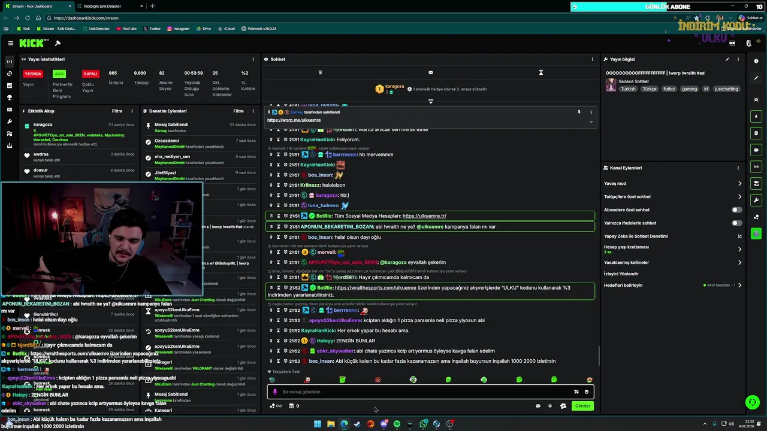
Task: Open the wrench settings icon in left sidebar
Action: [x=9, y=122]
